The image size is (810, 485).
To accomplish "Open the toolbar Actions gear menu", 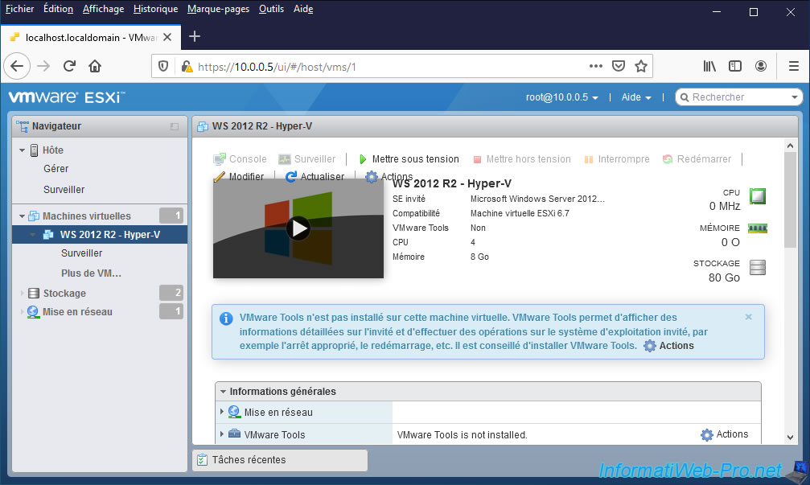I will click(389, 177).
